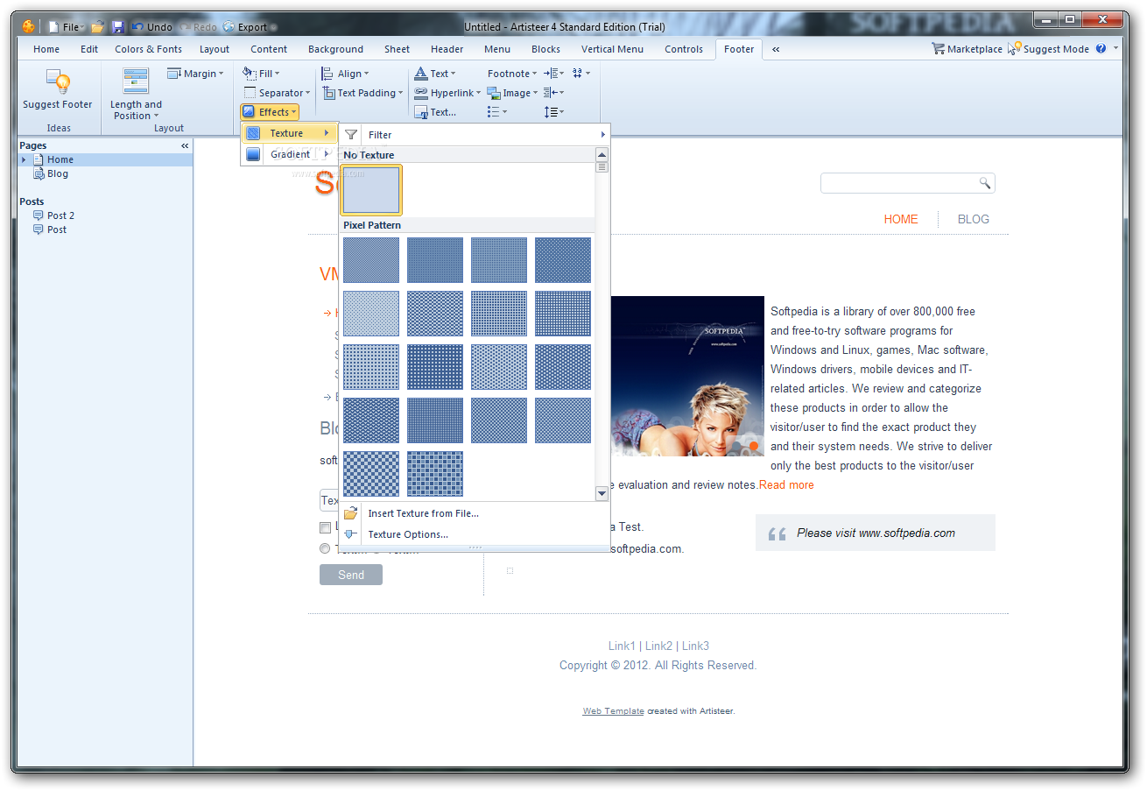Viewport: 1147px width, 791px height.
Task: Click the Web Template link
Action: (x=614, y=711)
